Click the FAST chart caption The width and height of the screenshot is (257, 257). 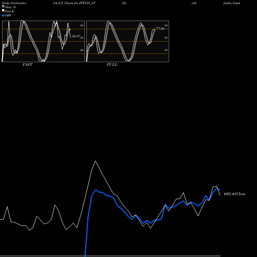coord(27,65)
